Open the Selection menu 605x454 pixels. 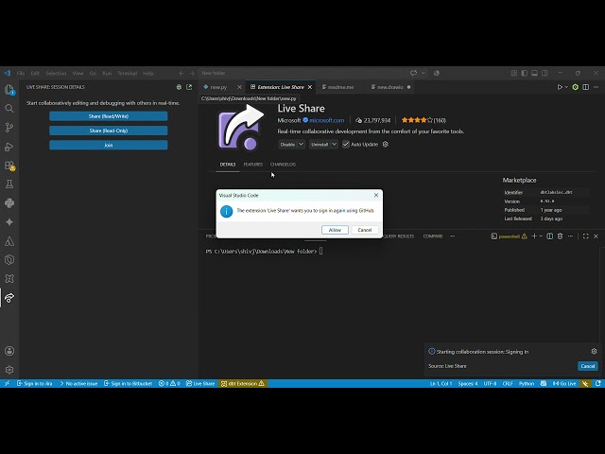tap(56, 73)
